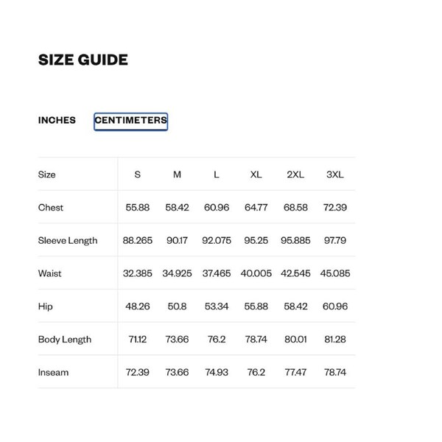Click the 88.265 sleeve length value
Screen dimensions: 442x442
138,241
